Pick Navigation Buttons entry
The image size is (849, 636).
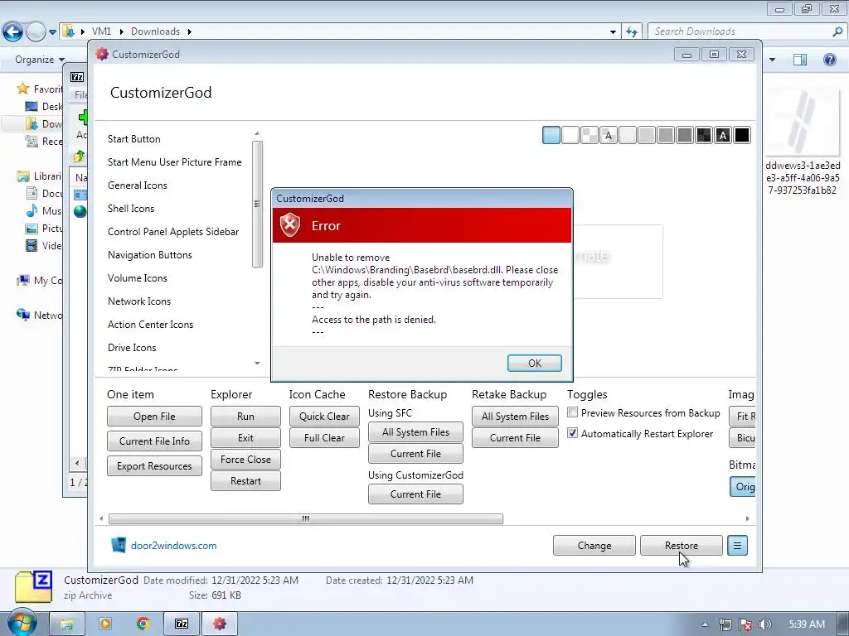tap(150, 255)
